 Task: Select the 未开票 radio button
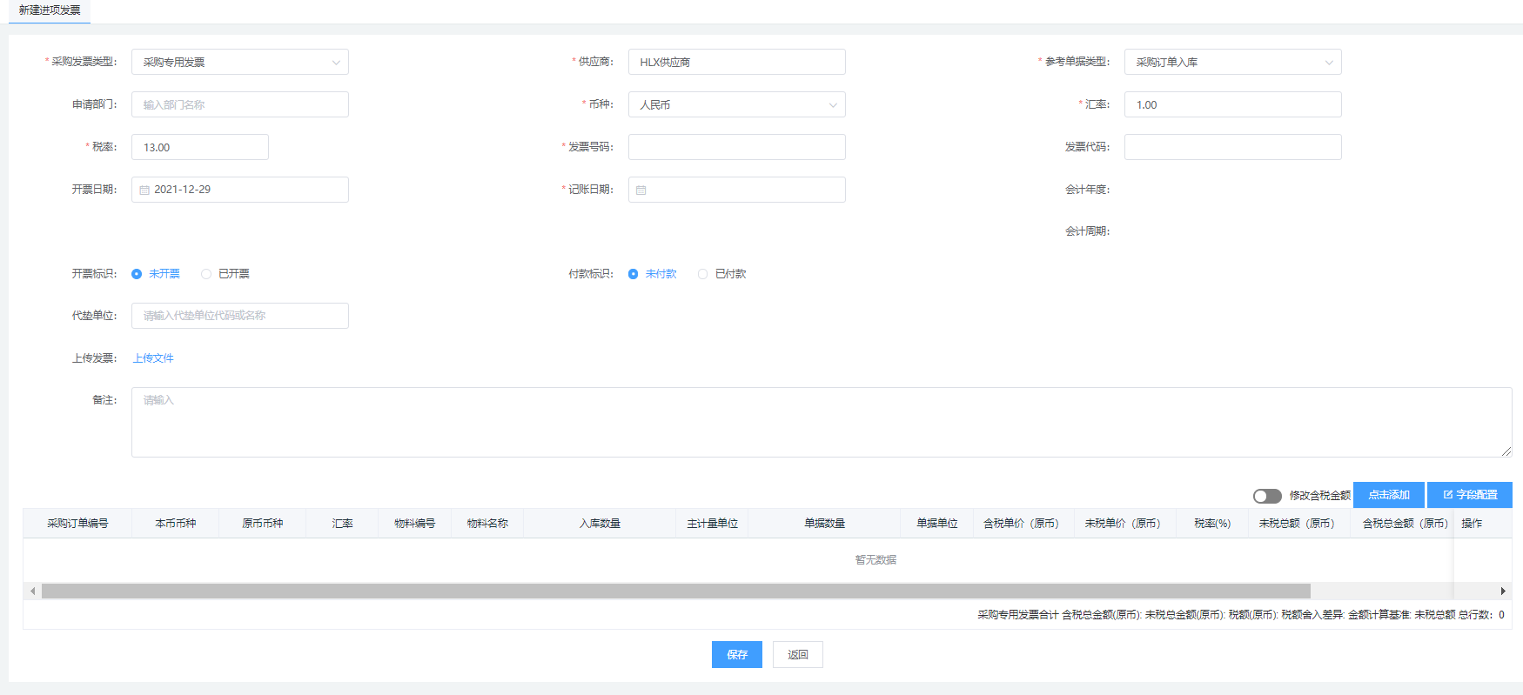tap(137, 274)
